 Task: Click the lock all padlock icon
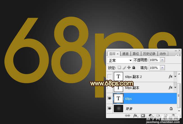(134, 67)
